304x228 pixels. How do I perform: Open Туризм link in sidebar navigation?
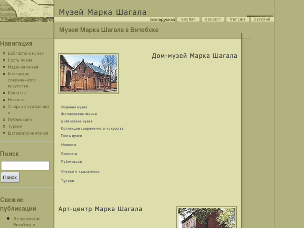click(15, 126)
